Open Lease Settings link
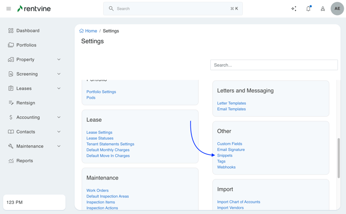Image resolution: width=346 pixels, height=214 pixels. tap(99, 132)
